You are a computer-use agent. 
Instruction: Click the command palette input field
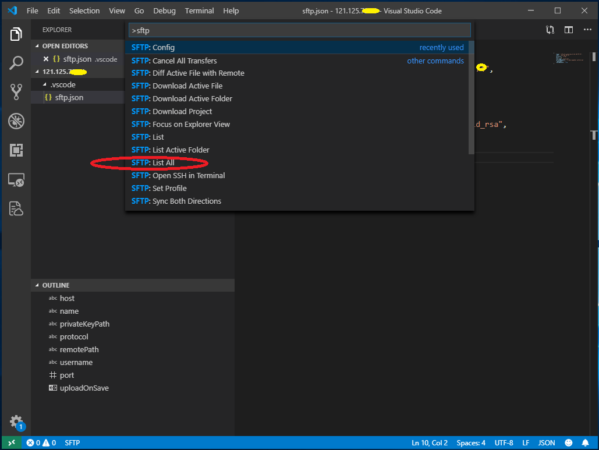click(x=299, y=30)
